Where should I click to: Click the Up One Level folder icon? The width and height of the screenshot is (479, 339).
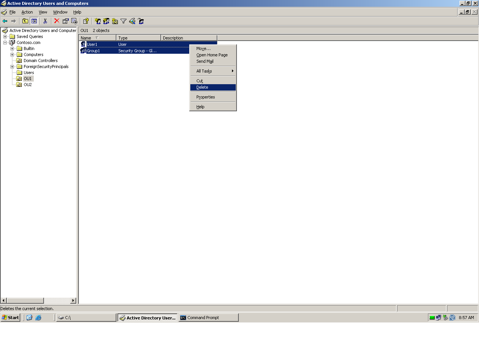pyautogui.click(x=25, y=21)
